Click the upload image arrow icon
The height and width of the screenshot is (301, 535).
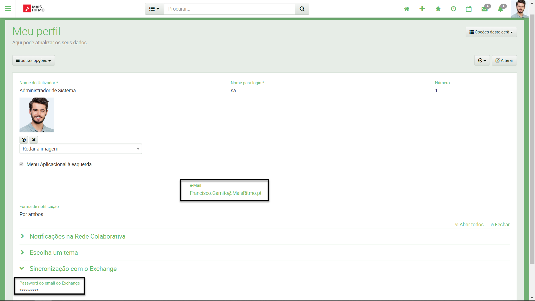[24, 140]
